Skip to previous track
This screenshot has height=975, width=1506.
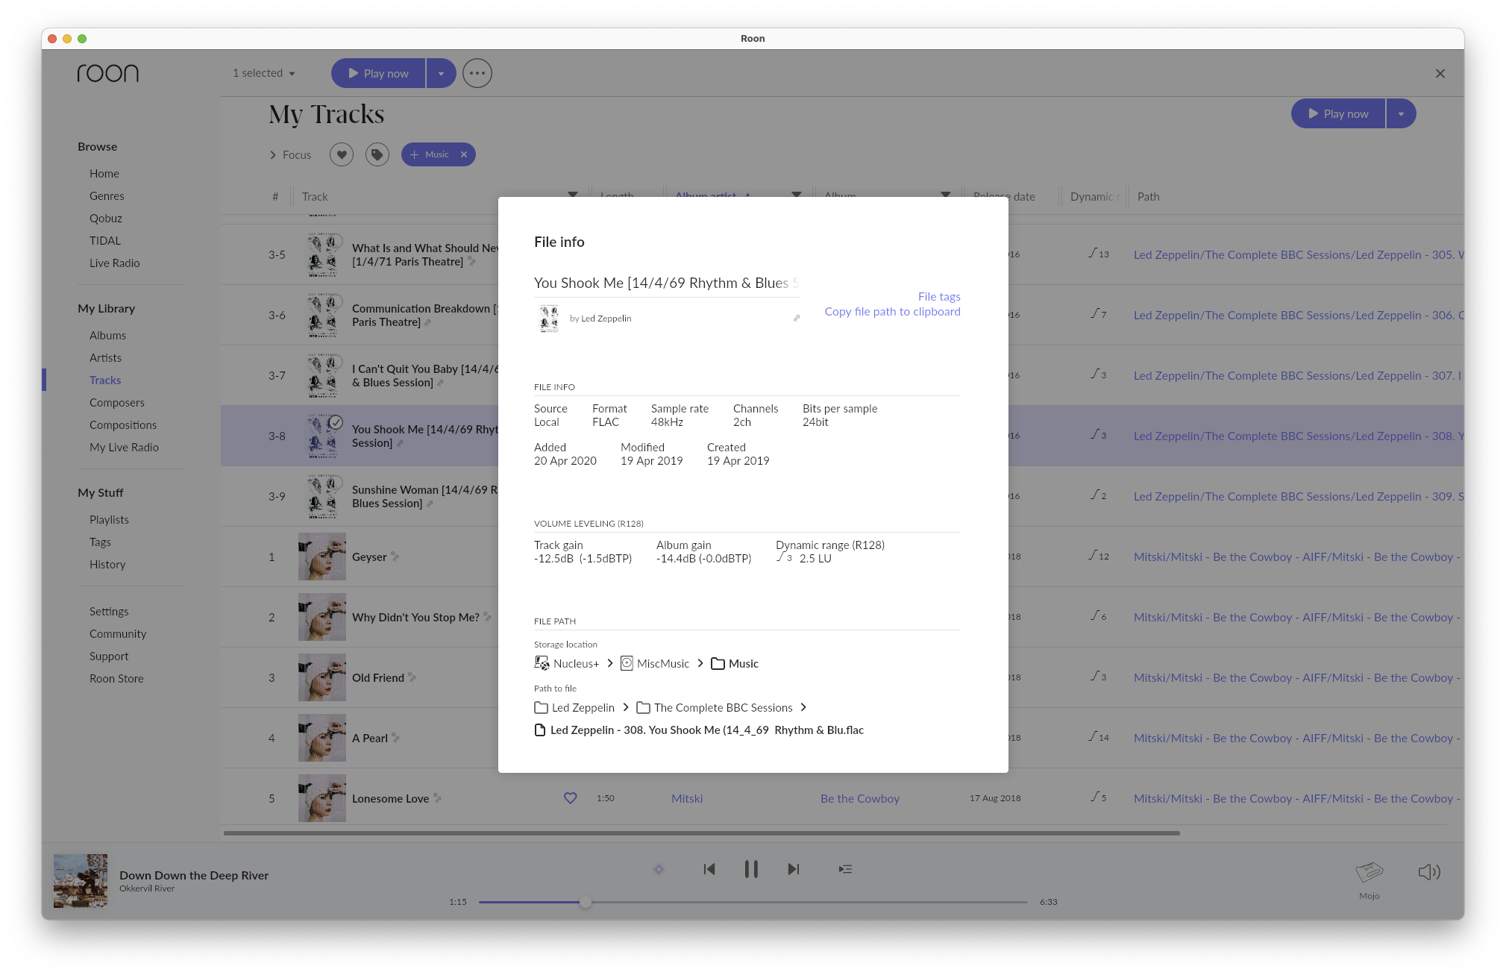click(709, 869)
